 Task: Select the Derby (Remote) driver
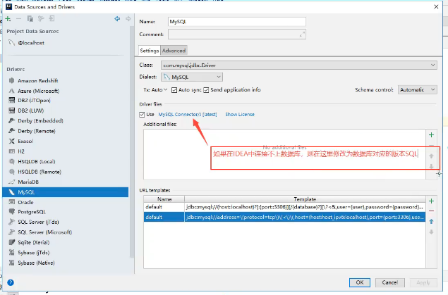tap(36, 131)
